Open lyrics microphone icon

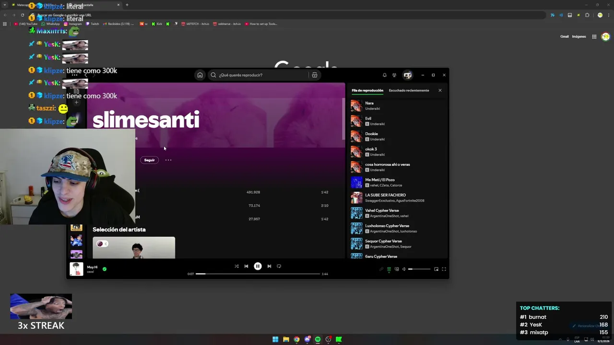click(x=382, y=269)
